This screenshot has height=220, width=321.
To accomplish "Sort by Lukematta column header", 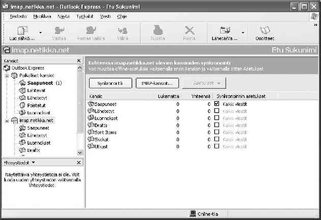I will tap(166, 96).
